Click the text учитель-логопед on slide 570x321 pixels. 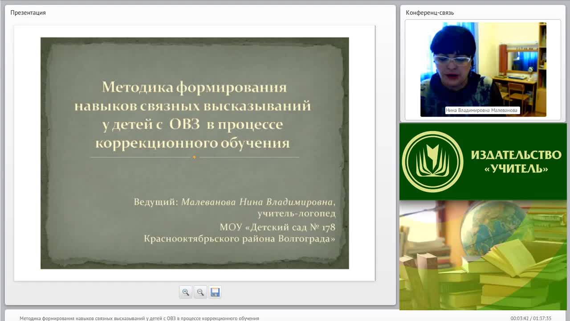297,214
